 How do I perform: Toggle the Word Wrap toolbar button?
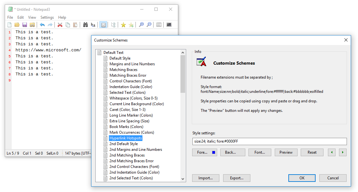[103, 24]
